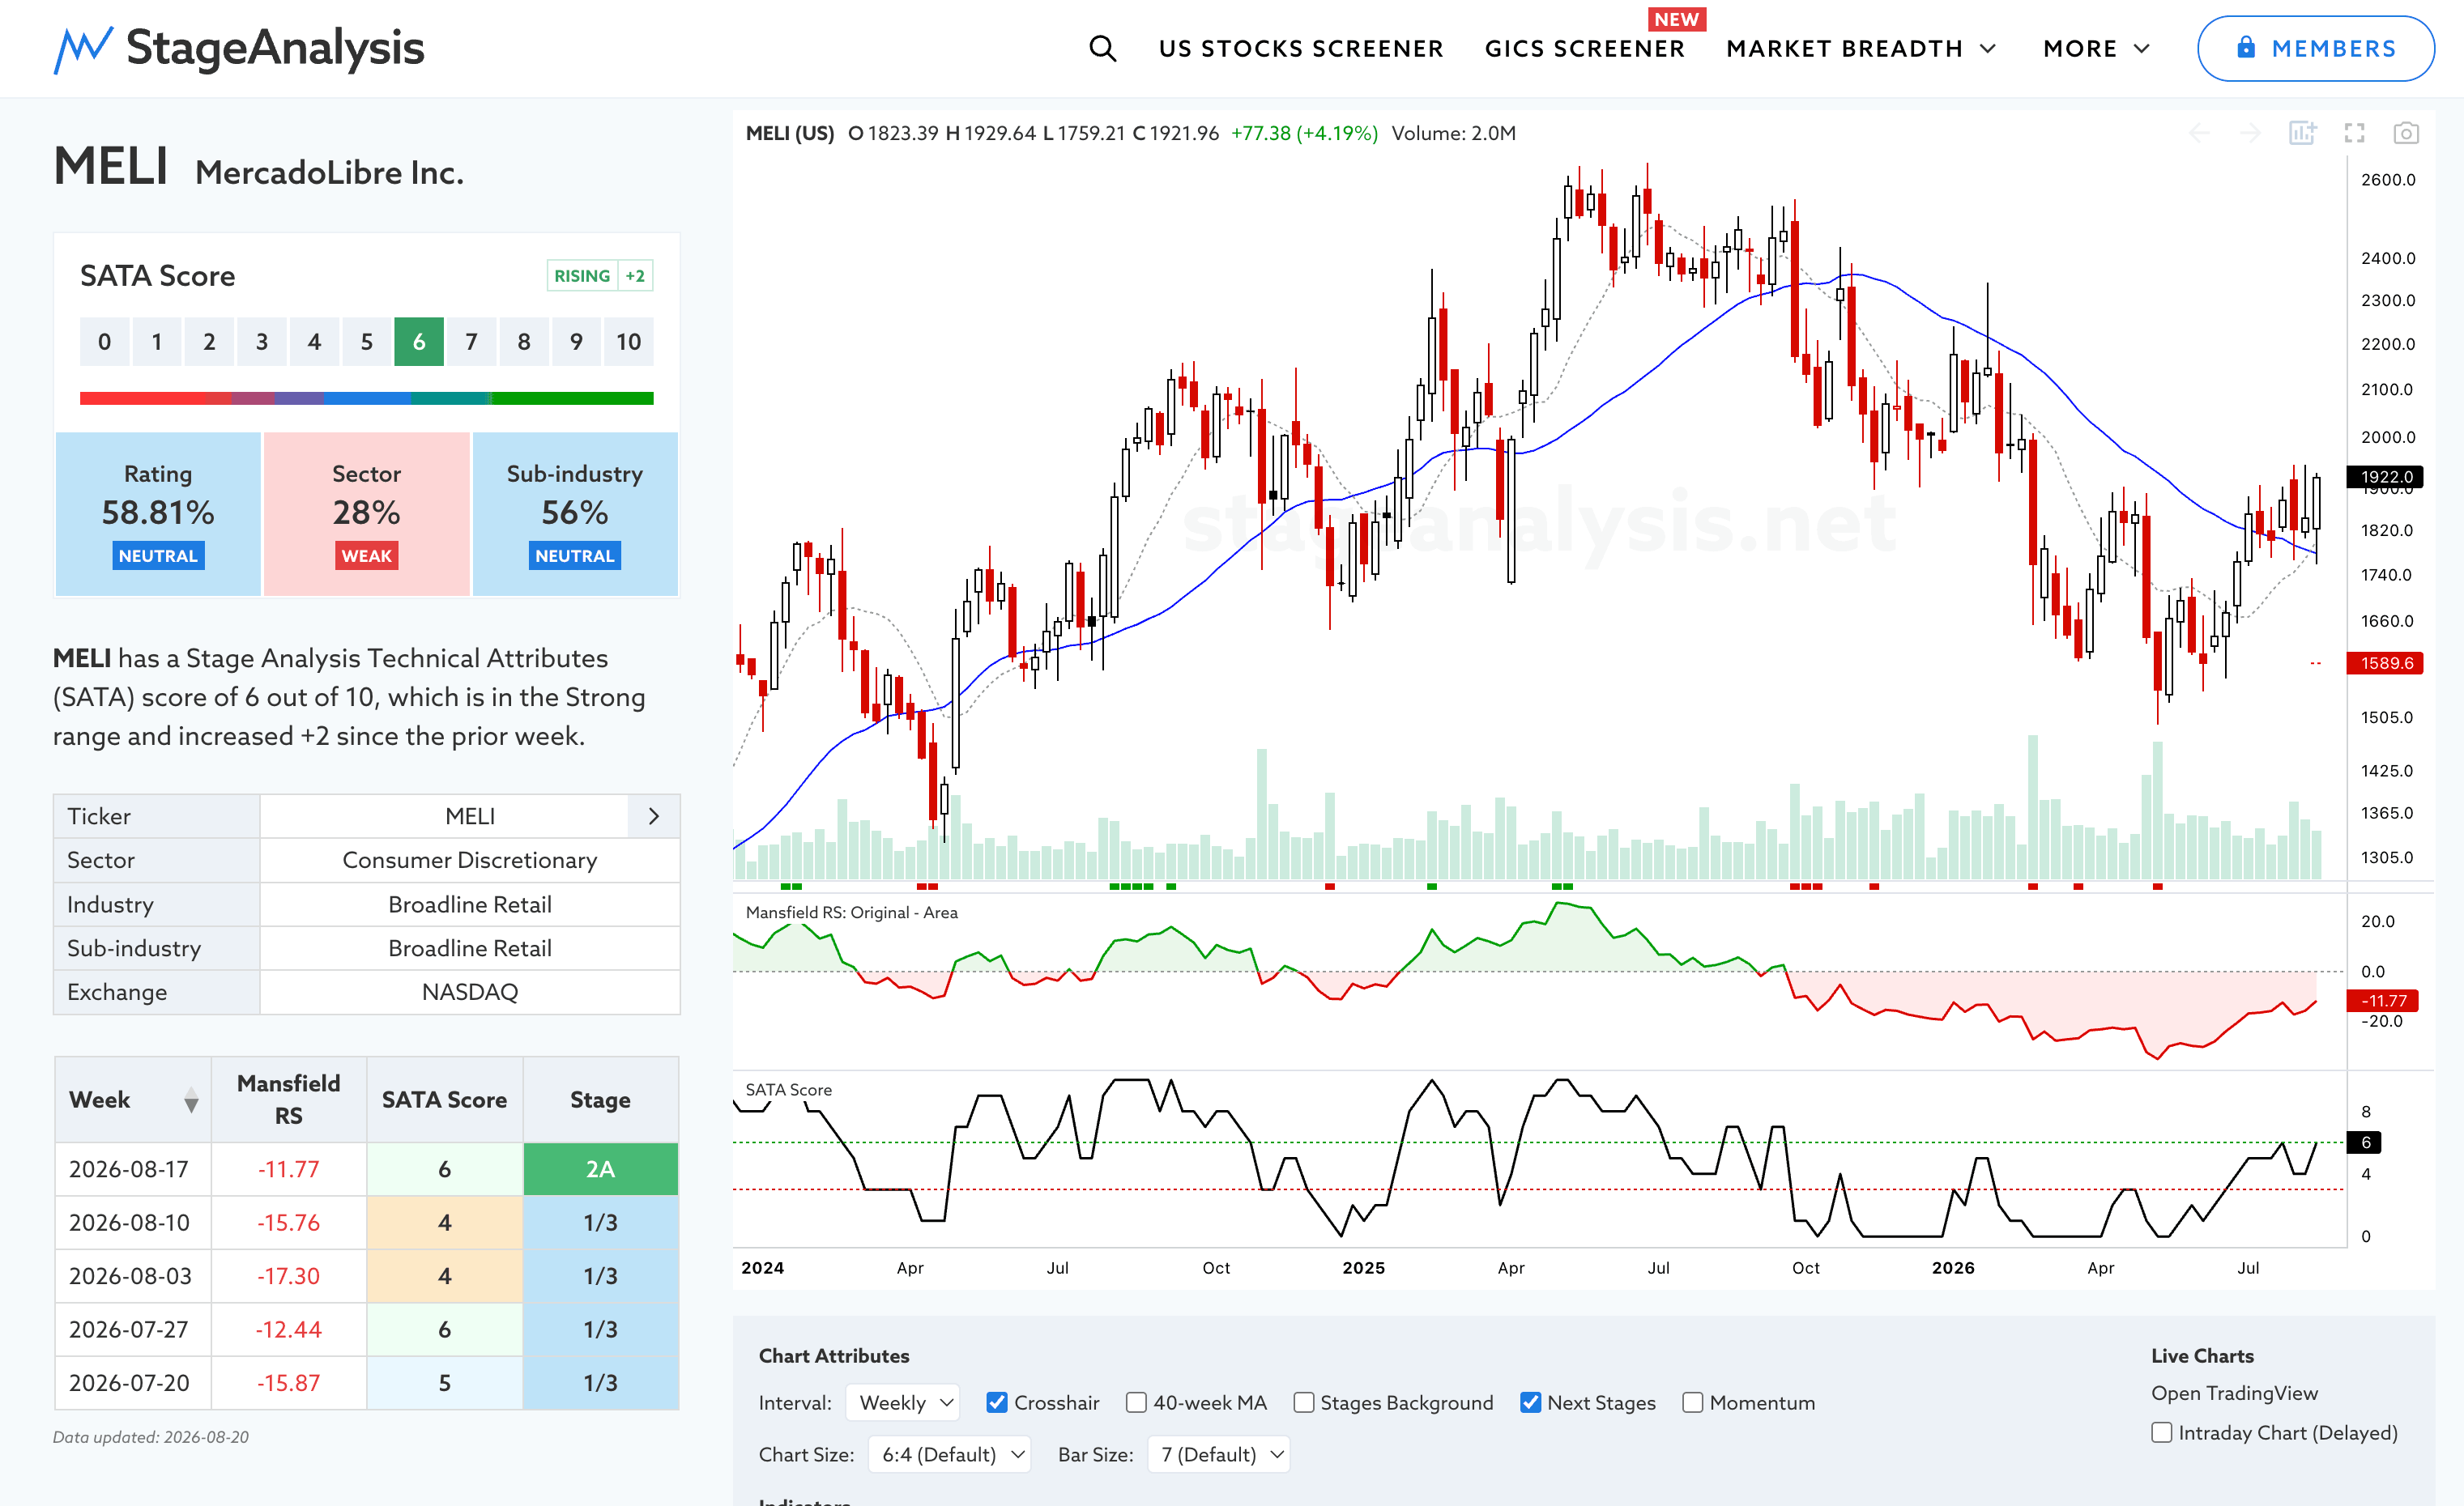
Task: Open US Stocks Screener
Action: [x=1301, y=48]
